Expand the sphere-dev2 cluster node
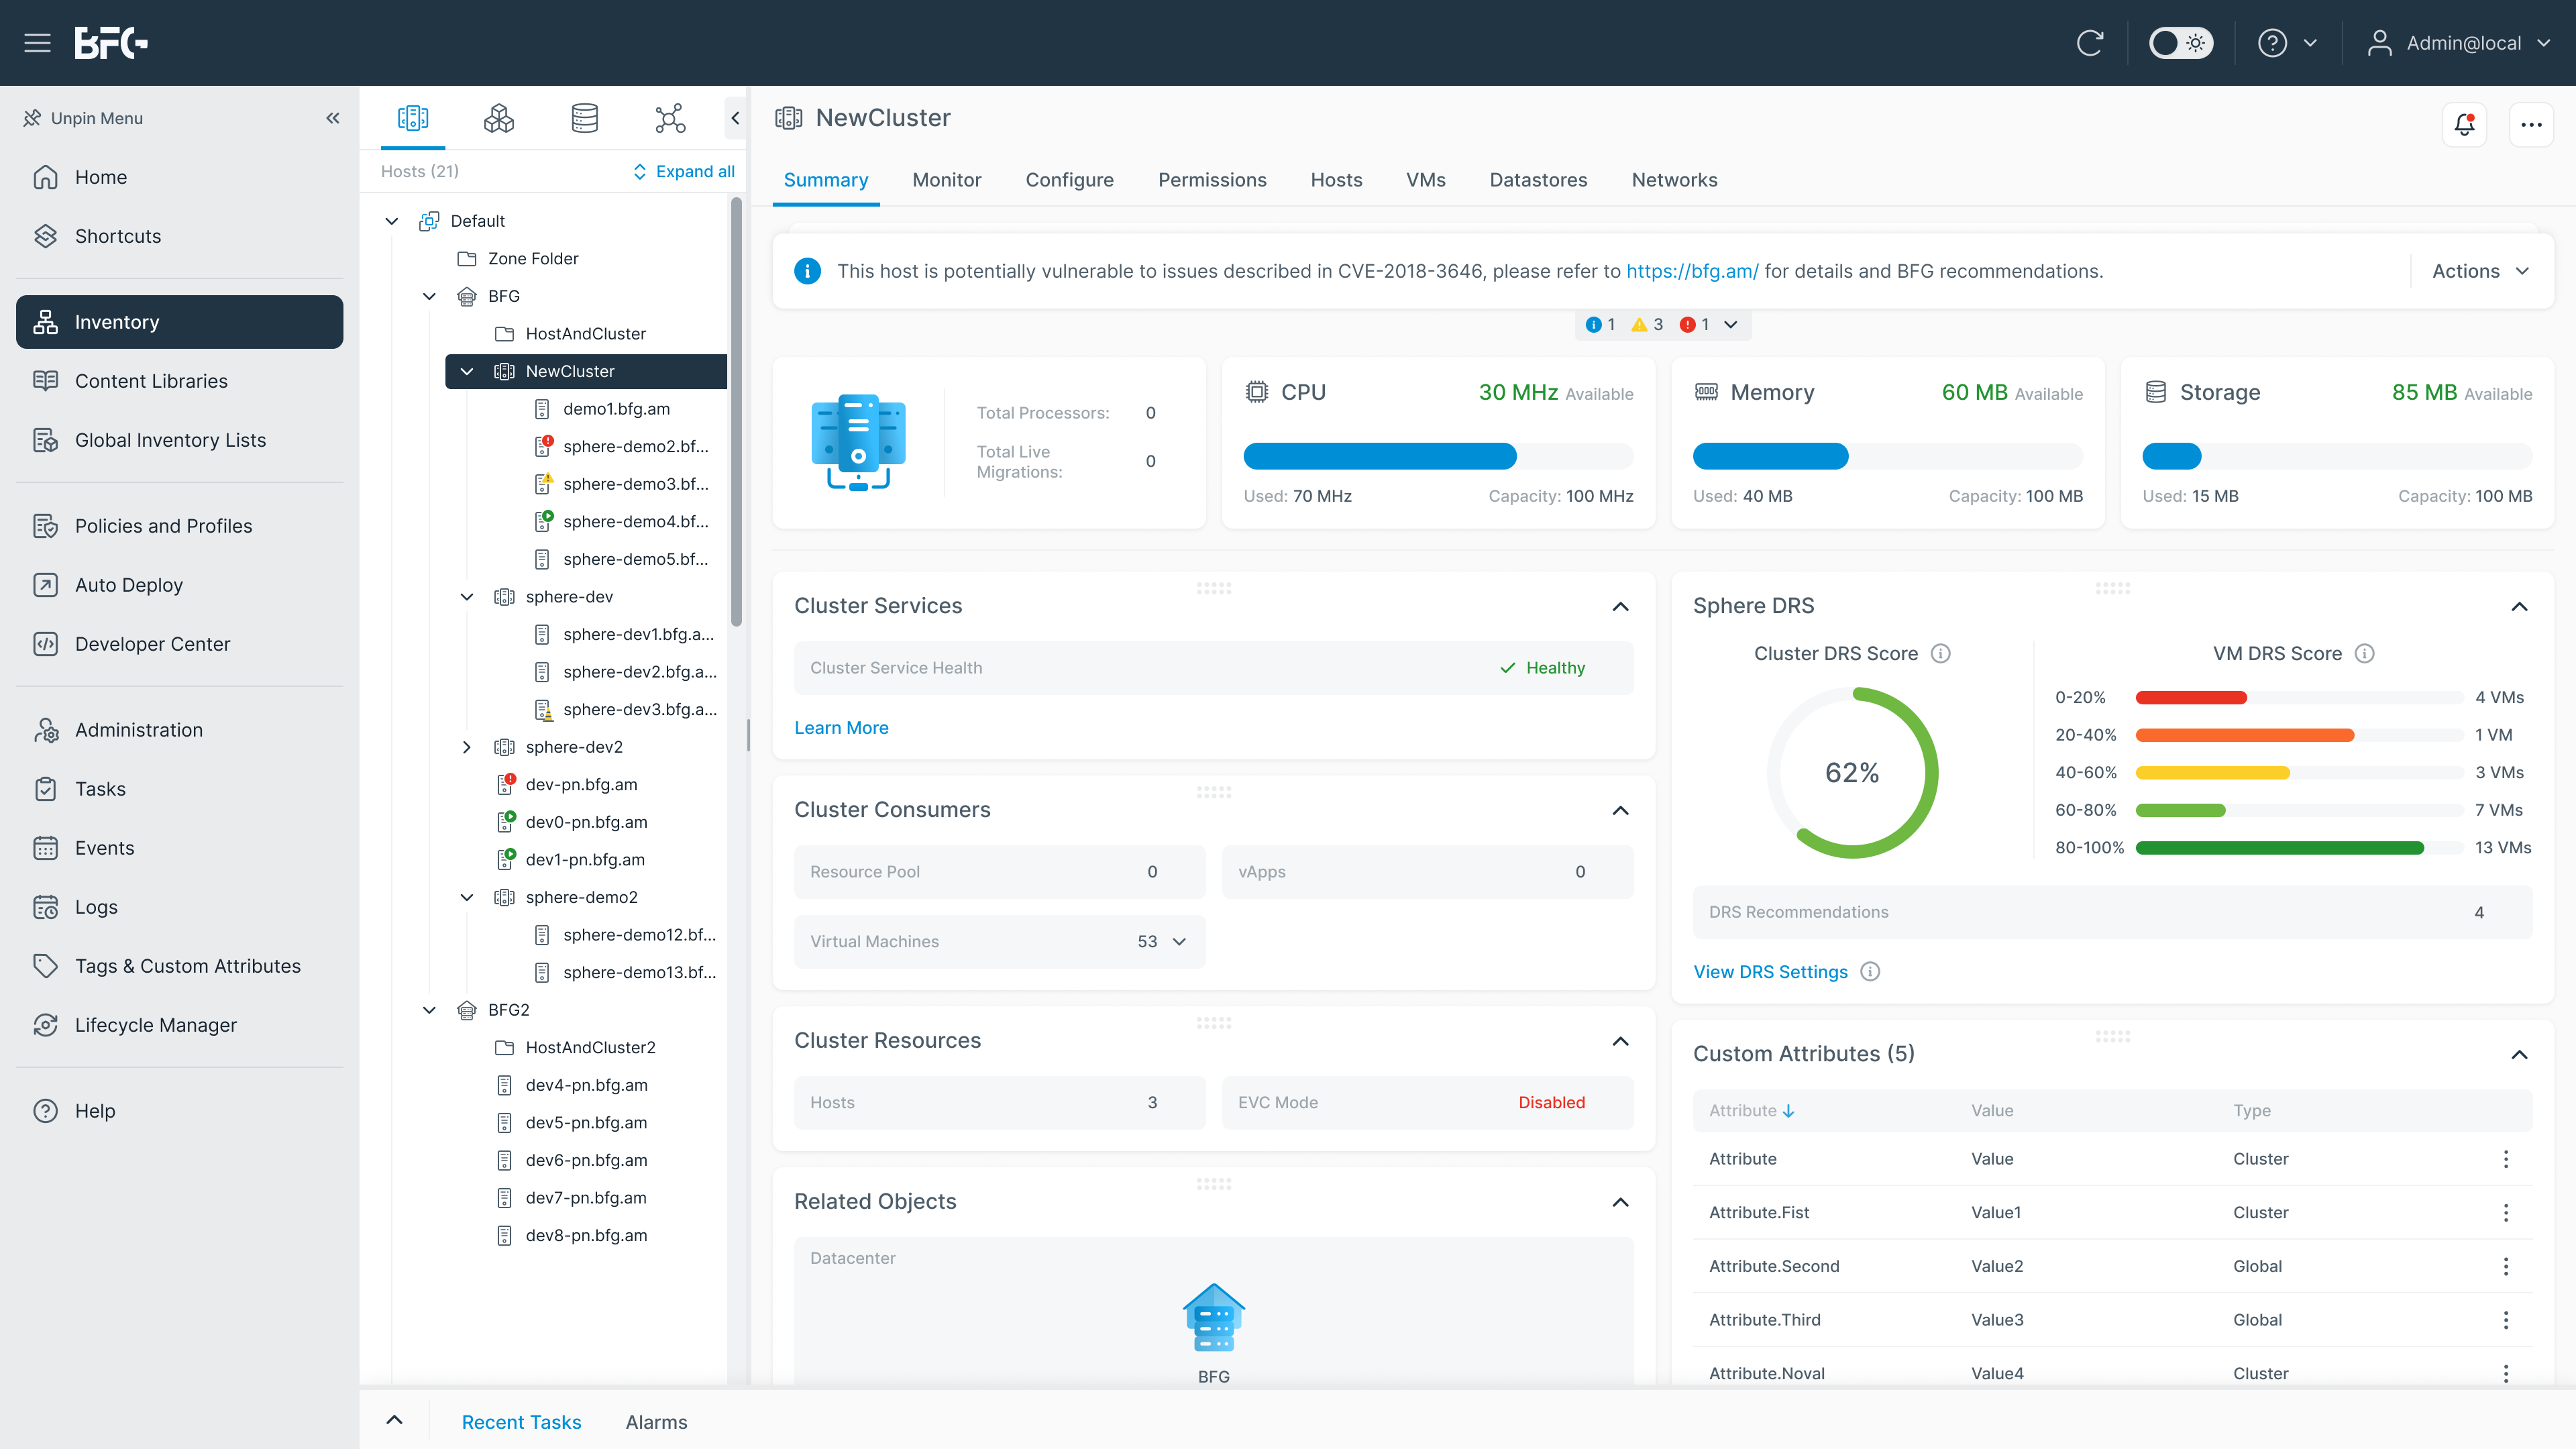This screenshot has height=1449, width=2576. (467, 747)
